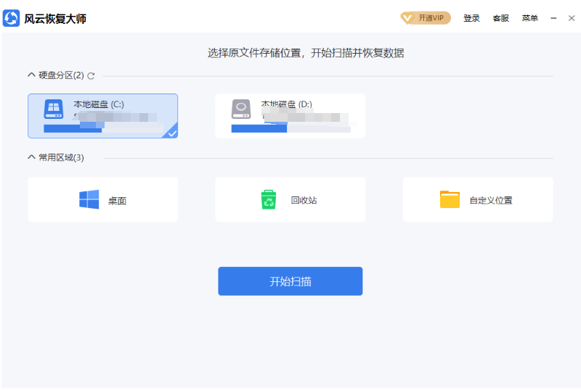Click the 风云恢复大师 app logo icon
This screenshot has width=581, height=390.
pos(11,18)
